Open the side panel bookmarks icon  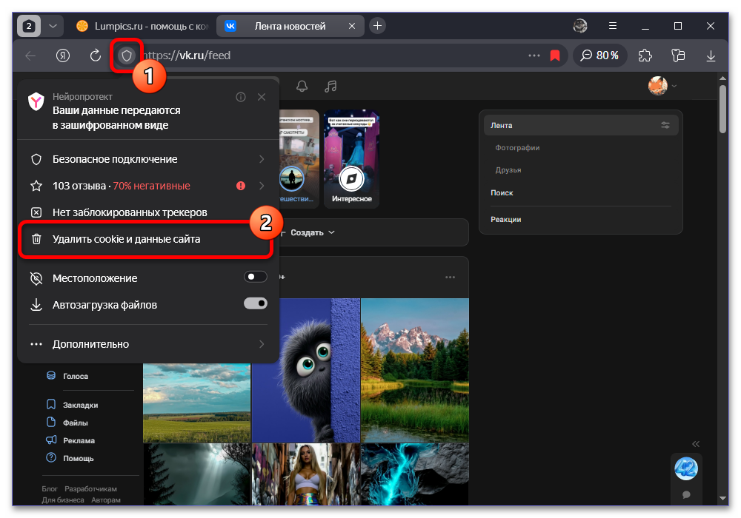click(x=678, y=55)
